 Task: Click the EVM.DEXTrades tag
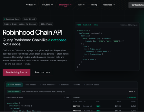(x=14, y=92)
